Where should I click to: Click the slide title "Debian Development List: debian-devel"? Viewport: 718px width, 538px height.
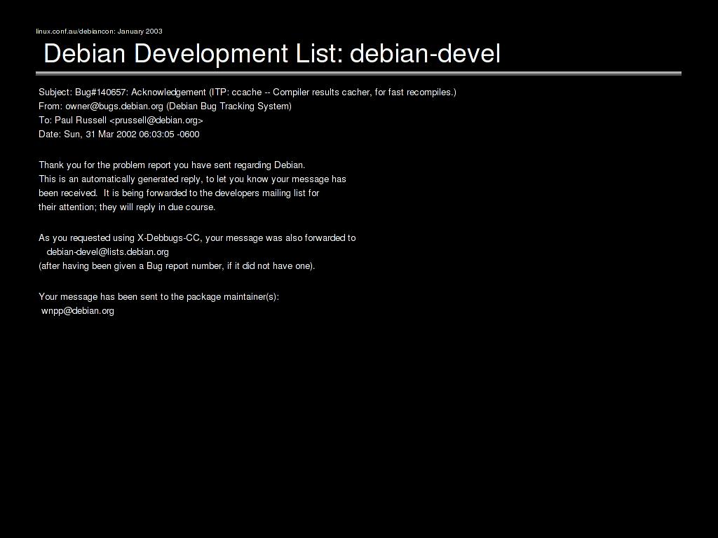(x=272, y=53)
